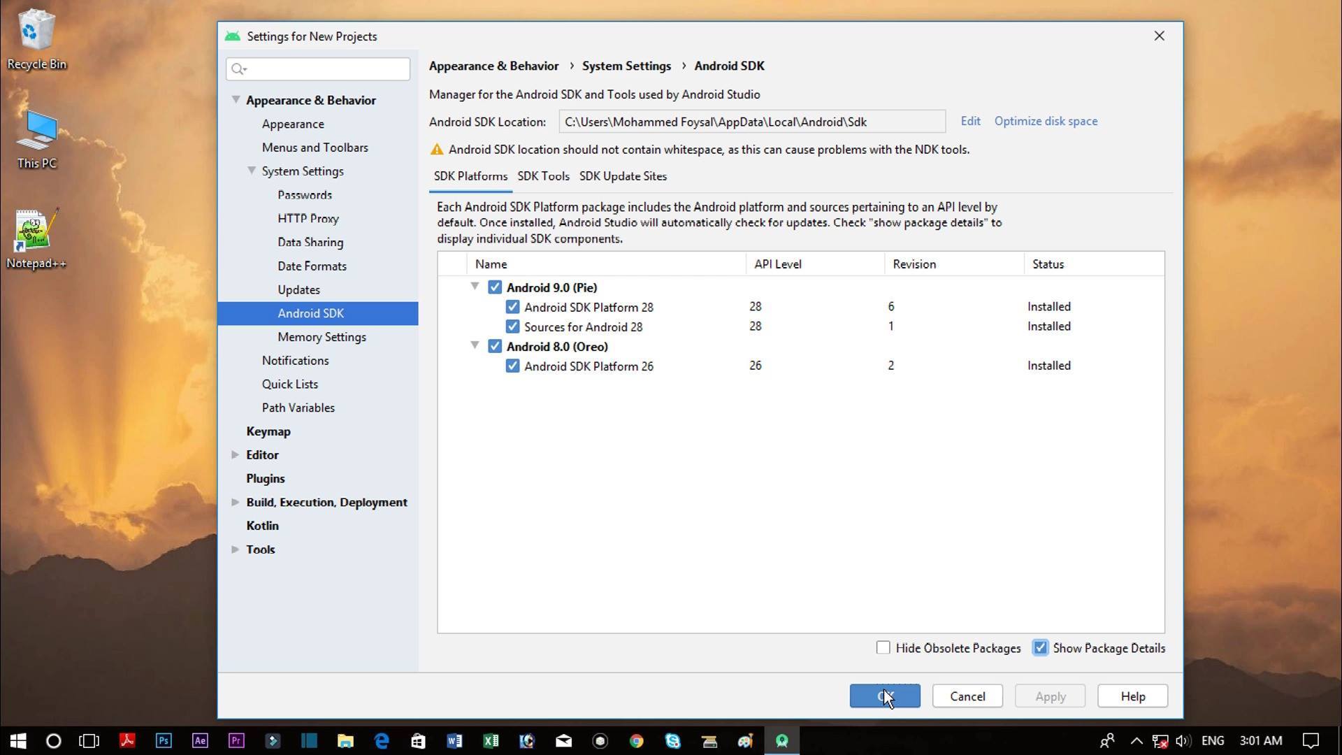
Task: Cancel the settings dialog
Action: [967, 696]
